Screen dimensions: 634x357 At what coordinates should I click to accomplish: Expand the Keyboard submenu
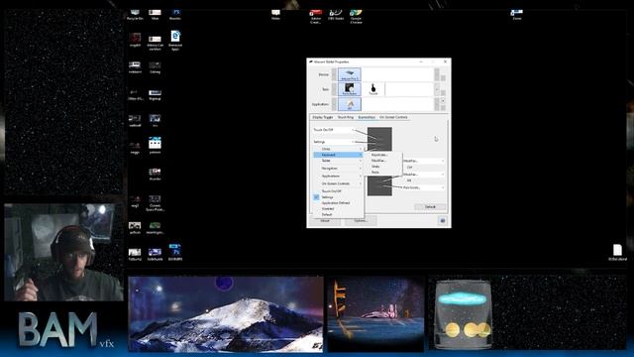click(x=339, y=155)
